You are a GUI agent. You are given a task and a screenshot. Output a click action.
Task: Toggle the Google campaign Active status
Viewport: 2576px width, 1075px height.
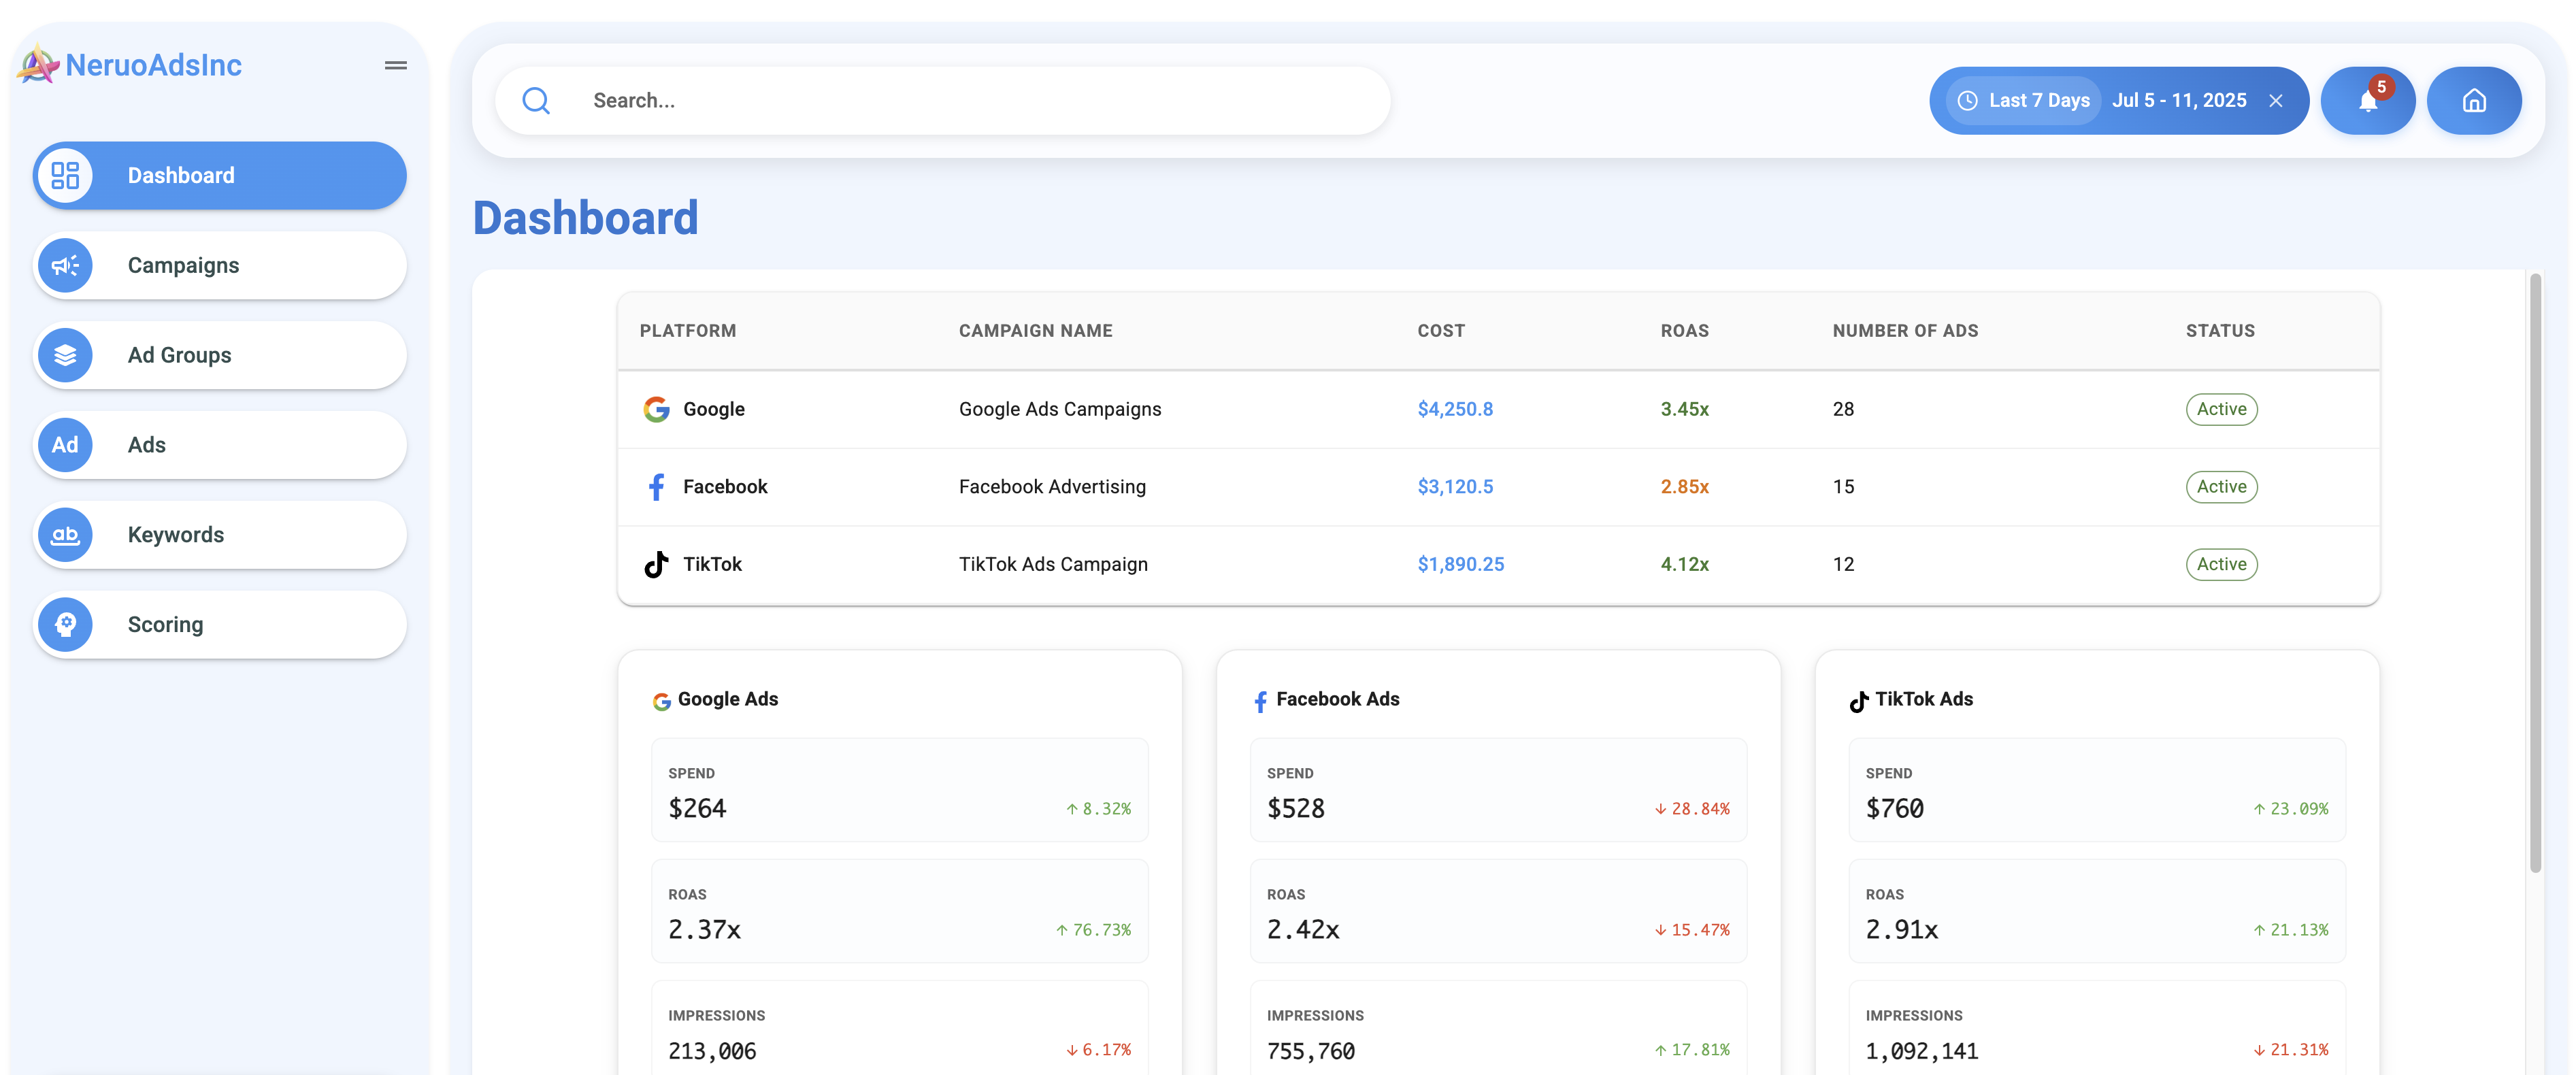(2222, 409)
